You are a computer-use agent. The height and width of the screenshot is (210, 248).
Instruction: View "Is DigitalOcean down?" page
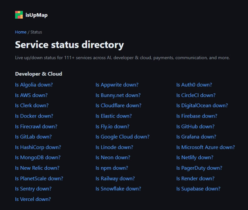[202, 105]
